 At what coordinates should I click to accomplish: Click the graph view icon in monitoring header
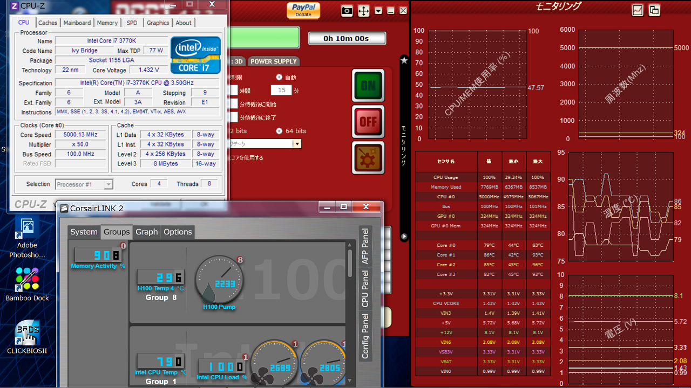point(638,10)
